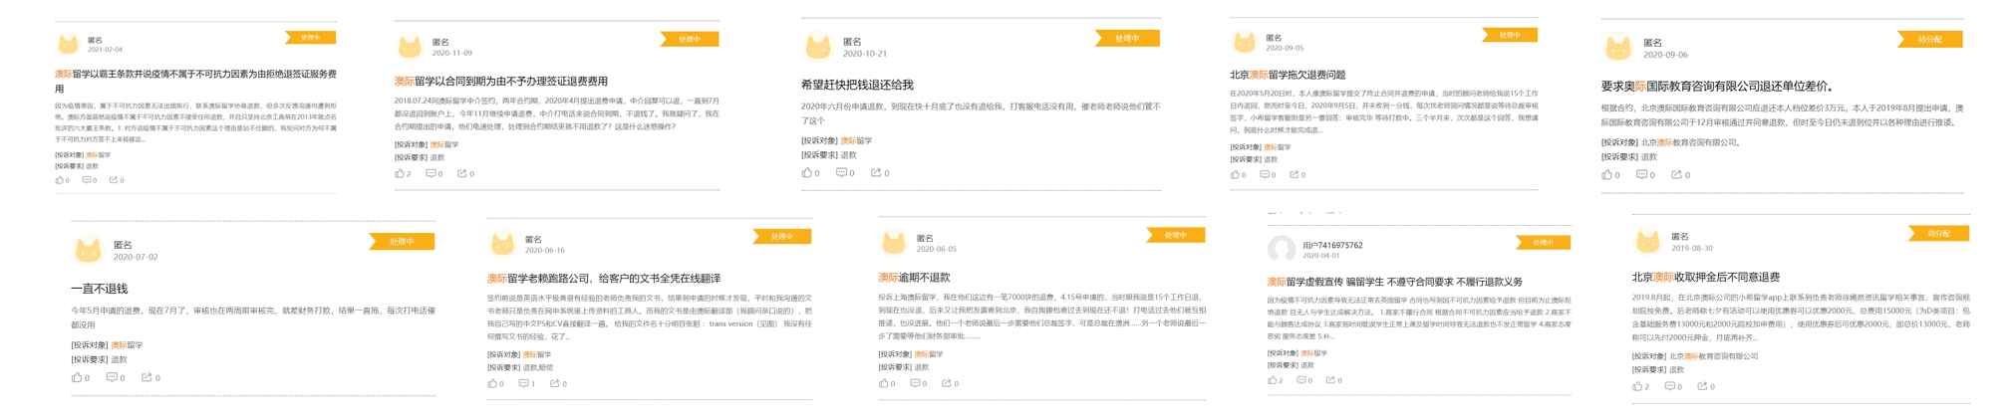Click the 待分配 badge on the 2020-09-06 post
The image size is (2013, 419).
click(x=1929, y=40)
